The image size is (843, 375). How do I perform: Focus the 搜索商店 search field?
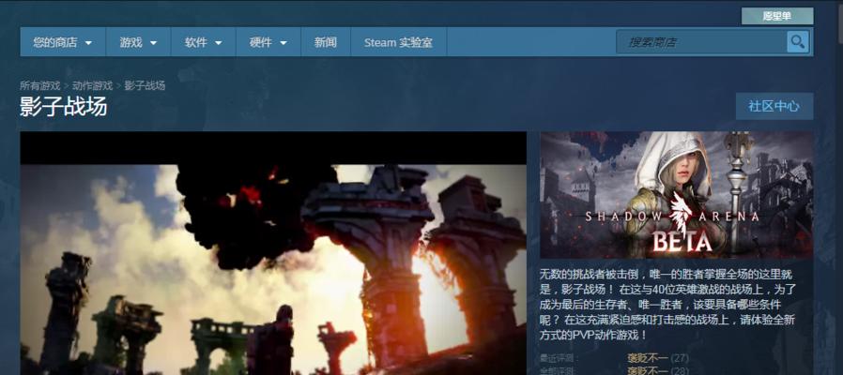[x=701, y=42]
